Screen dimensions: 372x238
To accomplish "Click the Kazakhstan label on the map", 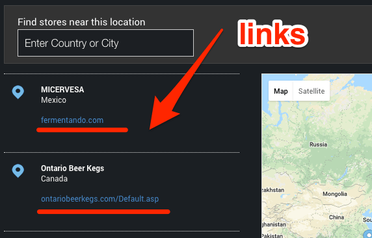I will click(273, 190).
